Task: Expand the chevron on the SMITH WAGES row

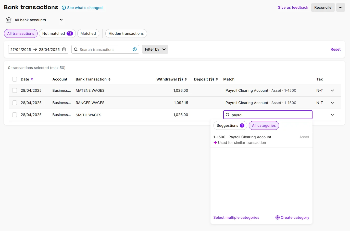Action: point(332,115)
